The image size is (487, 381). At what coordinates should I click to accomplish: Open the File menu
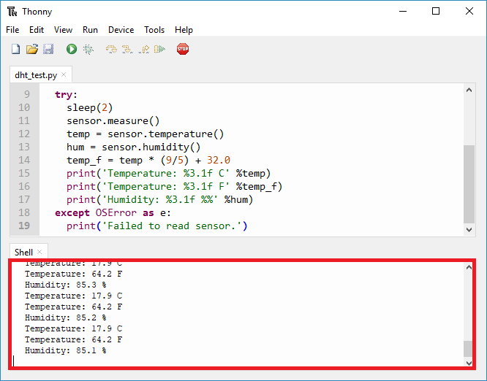click(12, 30)
